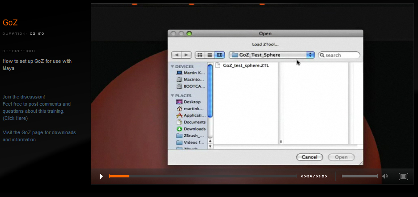Adjust the video volume slider
The width and height of the screenshot is (418, 197).
coord(360,176)
